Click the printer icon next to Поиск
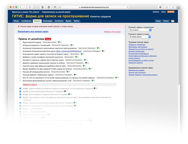The image size is (188, 144). [x=173, y=21]
